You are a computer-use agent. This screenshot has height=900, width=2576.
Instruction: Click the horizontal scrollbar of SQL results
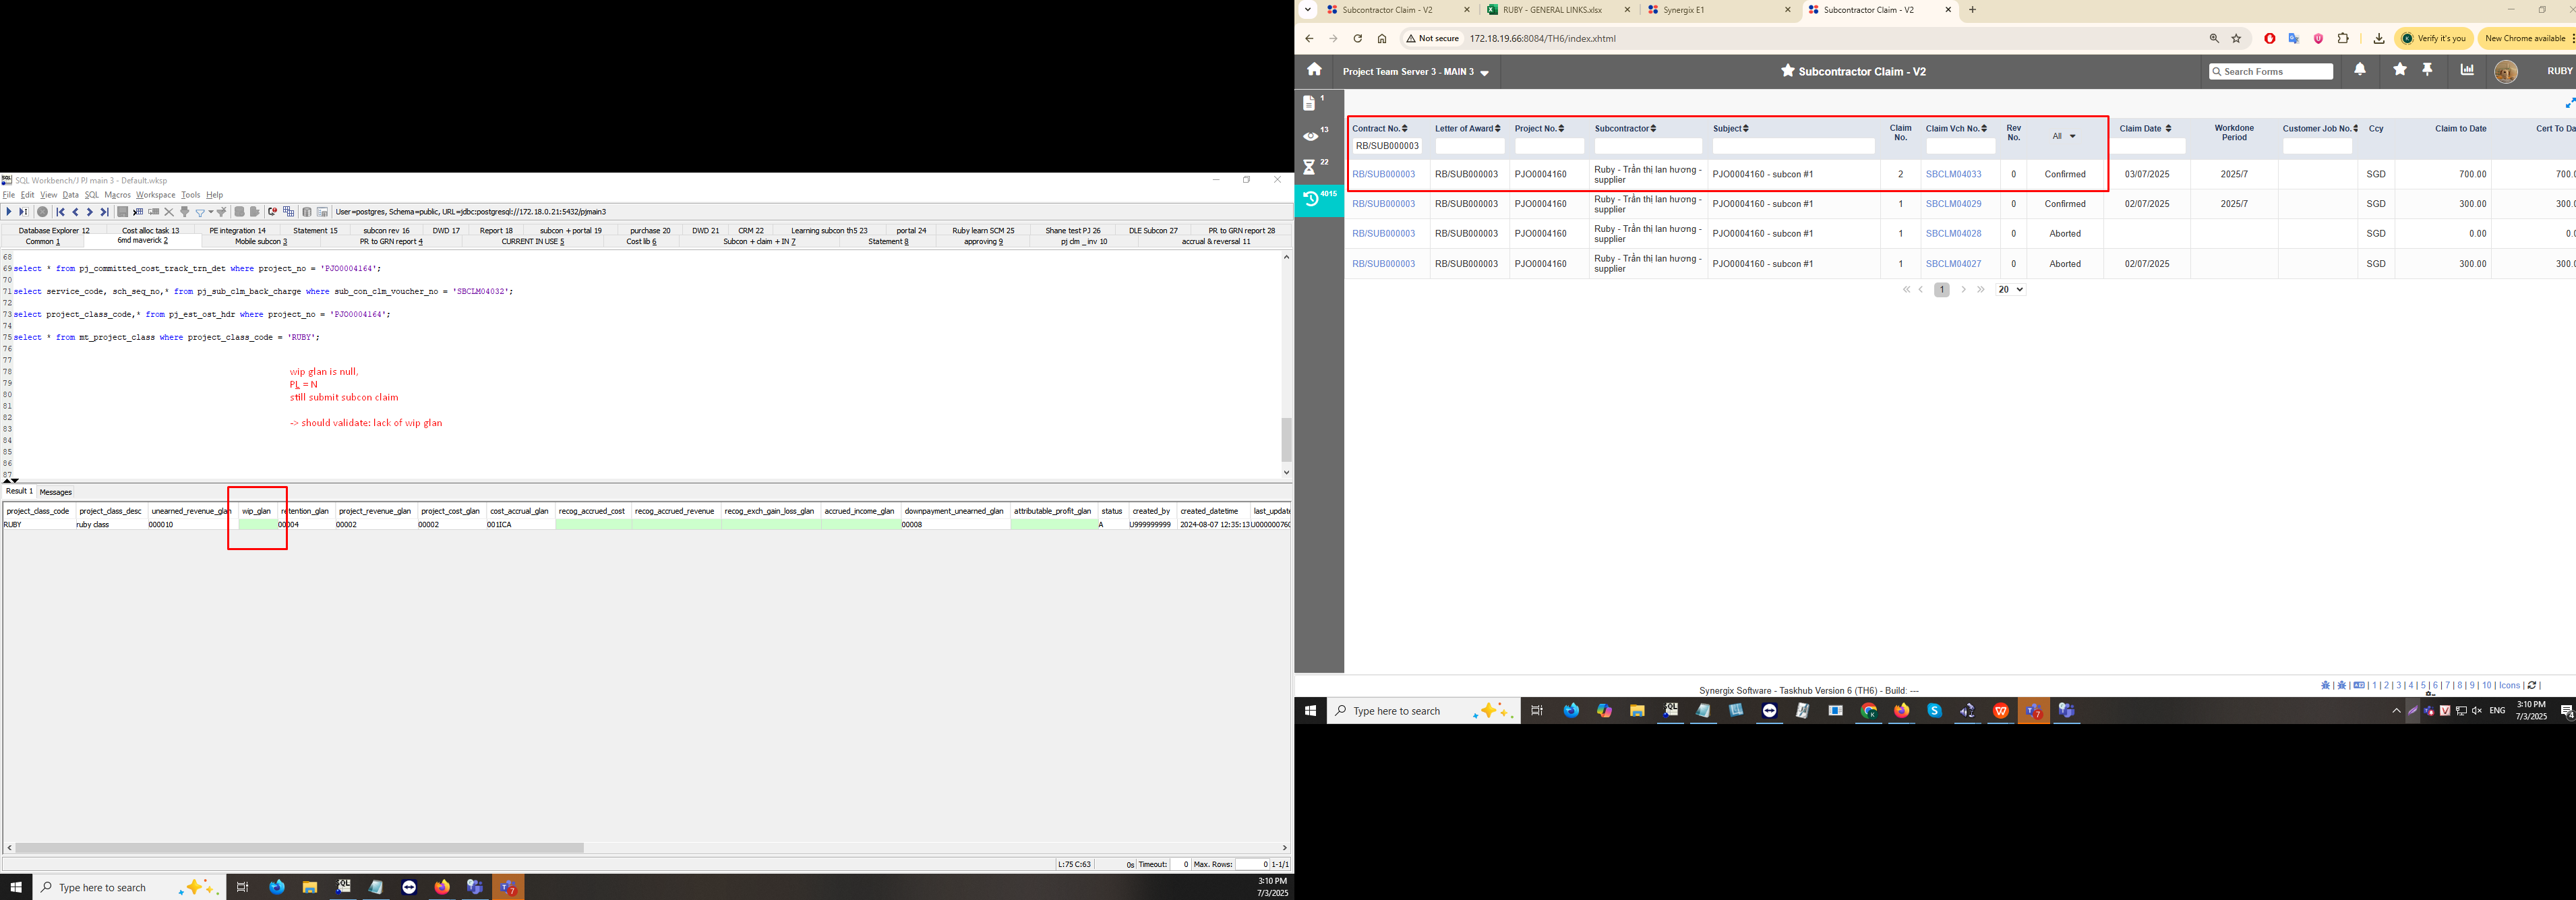(x=300, y=848)
